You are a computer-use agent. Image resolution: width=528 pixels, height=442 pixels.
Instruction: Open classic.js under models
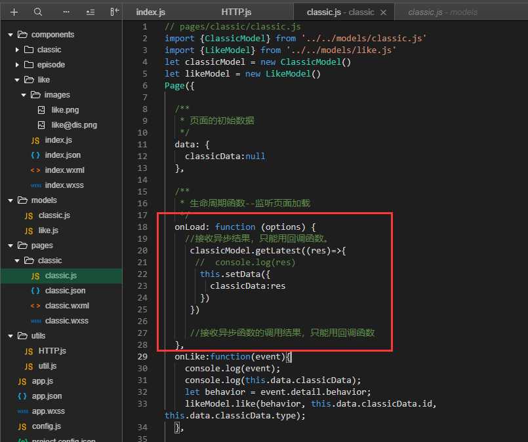(x=54, y=215)
